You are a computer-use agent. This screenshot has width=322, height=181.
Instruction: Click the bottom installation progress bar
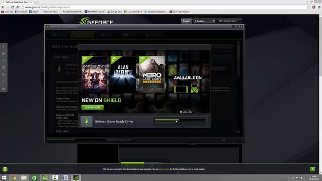click(76, 140)
